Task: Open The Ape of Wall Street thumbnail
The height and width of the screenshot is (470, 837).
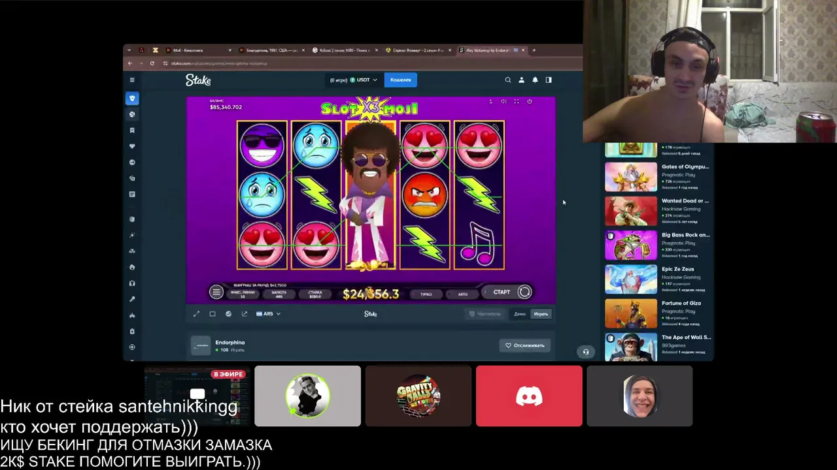Action: (x=631, y=347)
